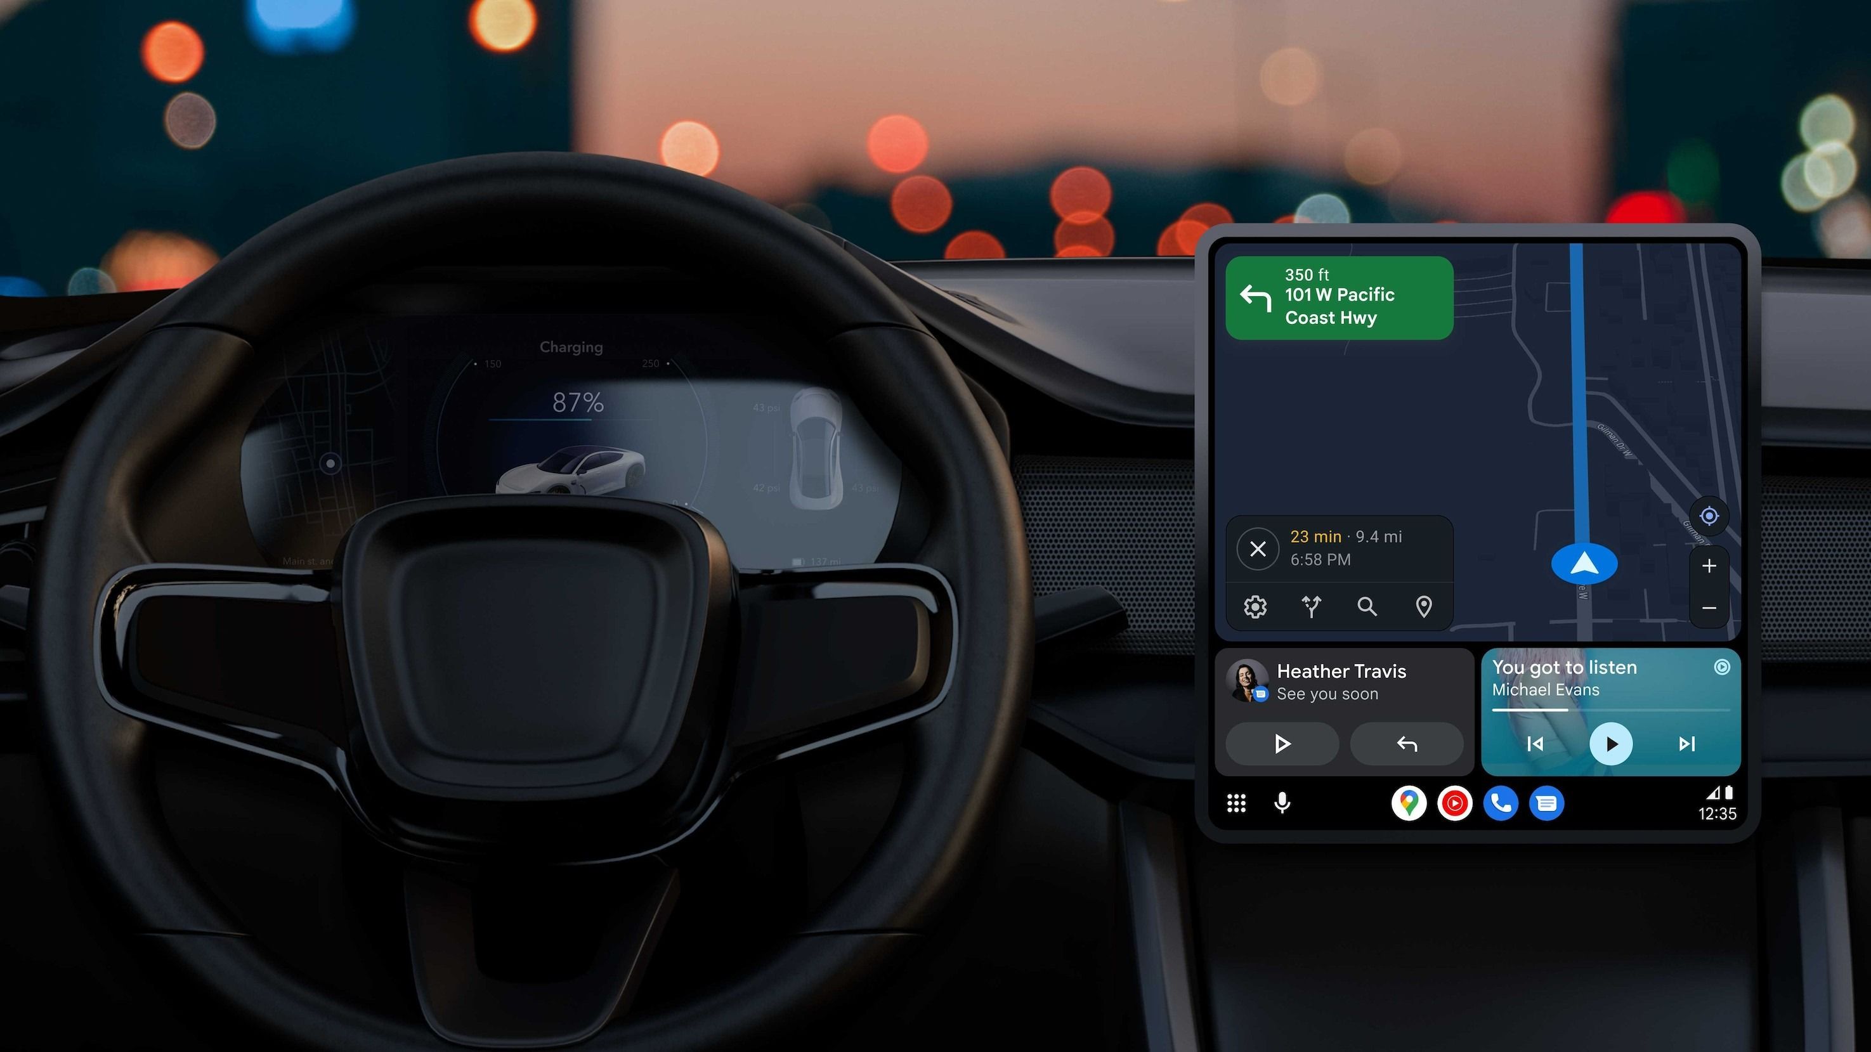Open Phone dialer app

(x=1496, y=804)
